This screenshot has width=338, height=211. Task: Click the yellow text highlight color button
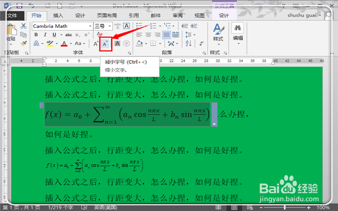[50, 44]
